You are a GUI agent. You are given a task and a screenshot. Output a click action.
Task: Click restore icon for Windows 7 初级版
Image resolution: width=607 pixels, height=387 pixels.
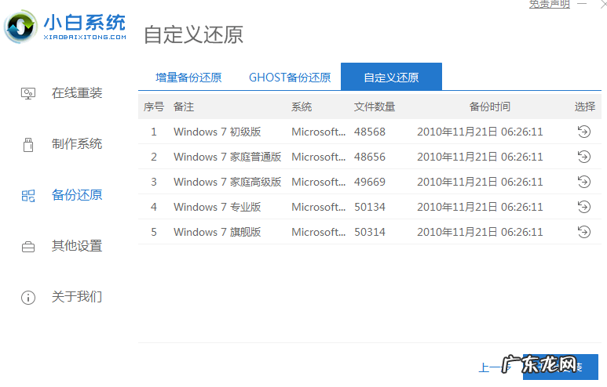coord(583,132)
